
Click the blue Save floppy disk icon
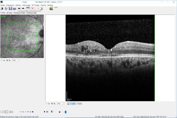pyautogui.click(x=10, y=9)
